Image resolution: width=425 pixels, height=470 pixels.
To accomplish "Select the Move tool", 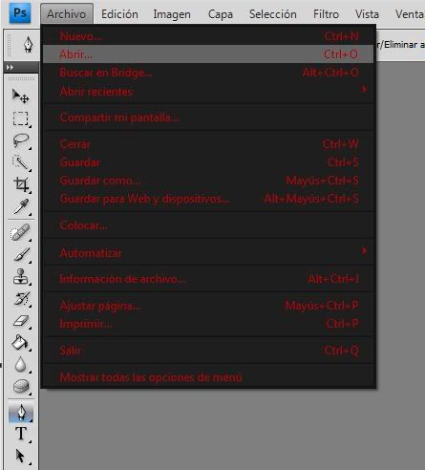I will pyautogui.click(x=21, y=96).
